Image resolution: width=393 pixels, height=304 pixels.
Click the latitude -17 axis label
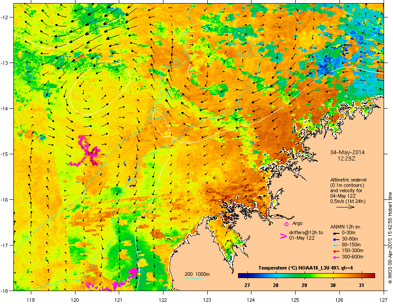(4, 245)
